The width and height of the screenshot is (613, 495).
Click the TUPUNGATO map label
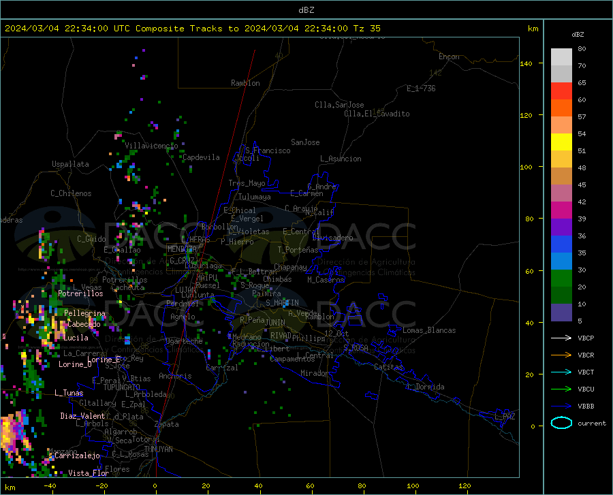point(122,387)
